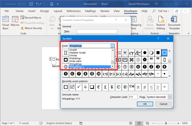Select the Gemini symbol in grid
Image resolution: width=192 pixels, height=126 pixels.
click(x=66, y=53)
